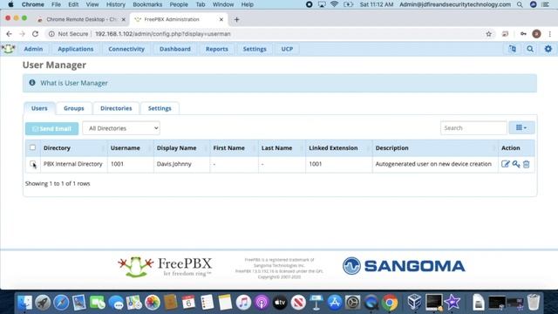Open the All Directories dropdown

pyautogui.click(x=121, y=128)
